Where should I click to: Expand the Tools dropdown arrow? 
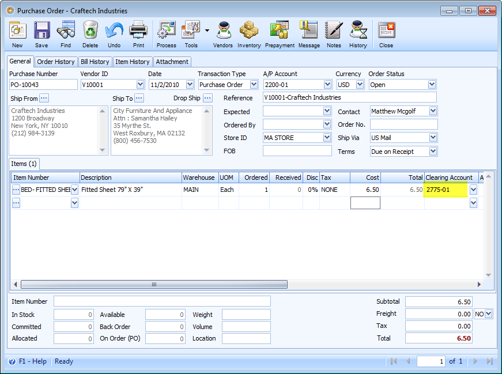[207, 31]
